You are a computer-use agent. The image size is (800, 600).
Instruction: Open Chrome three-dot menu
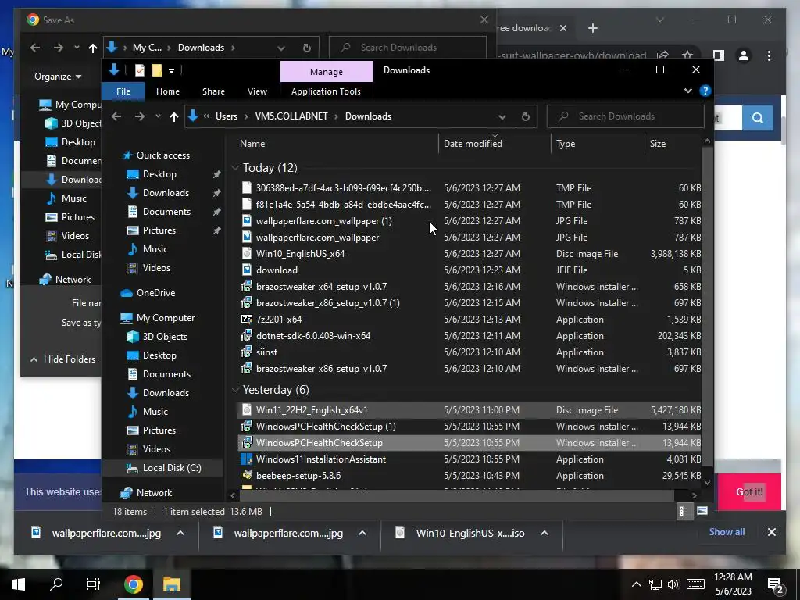tap(769, 55)
